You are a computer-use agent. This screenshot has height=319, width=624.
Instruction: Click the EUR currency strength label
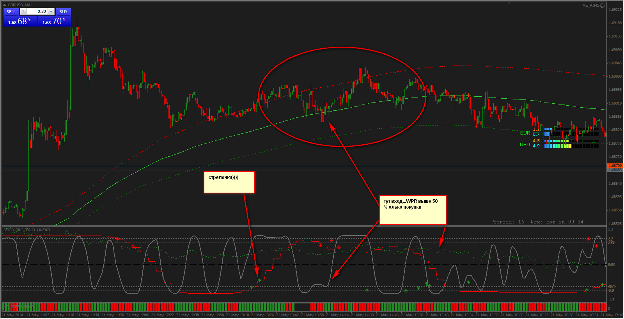coord(525,133)
